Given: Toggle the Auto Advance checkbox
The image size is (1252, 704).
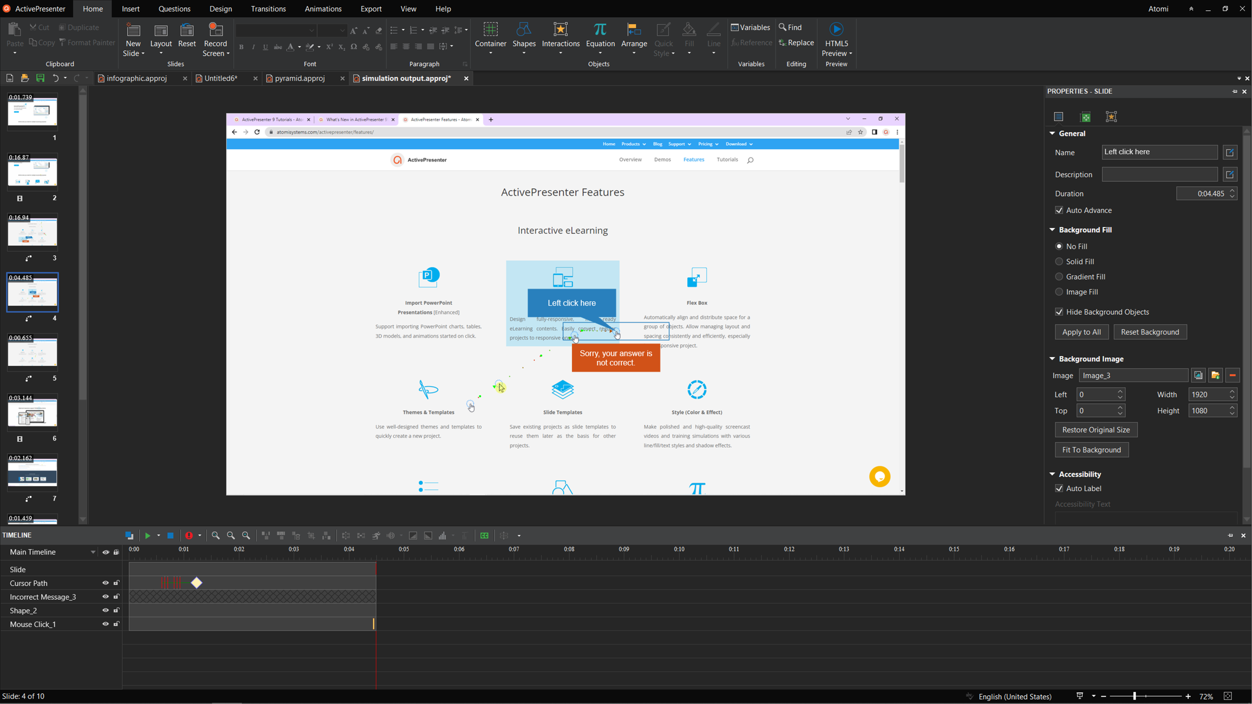Looking at the screenshot, I should tap(1059, 210).
